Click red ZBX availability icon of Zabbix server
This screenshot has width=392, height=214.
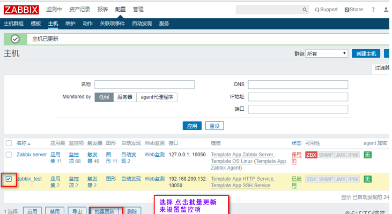[x=311, y=155]
